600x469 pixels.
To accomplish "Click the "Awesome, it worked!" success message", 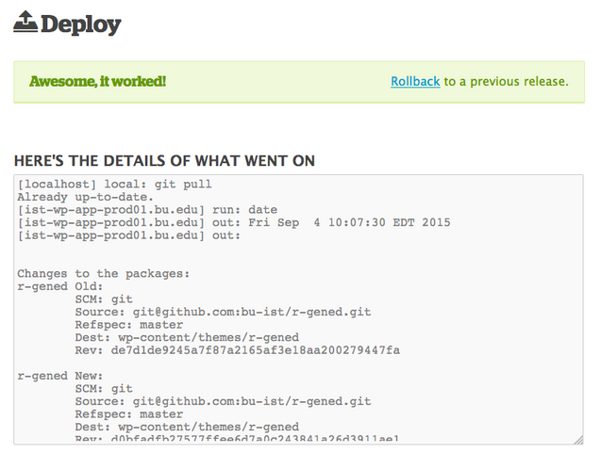I will (x=98, y=81).
